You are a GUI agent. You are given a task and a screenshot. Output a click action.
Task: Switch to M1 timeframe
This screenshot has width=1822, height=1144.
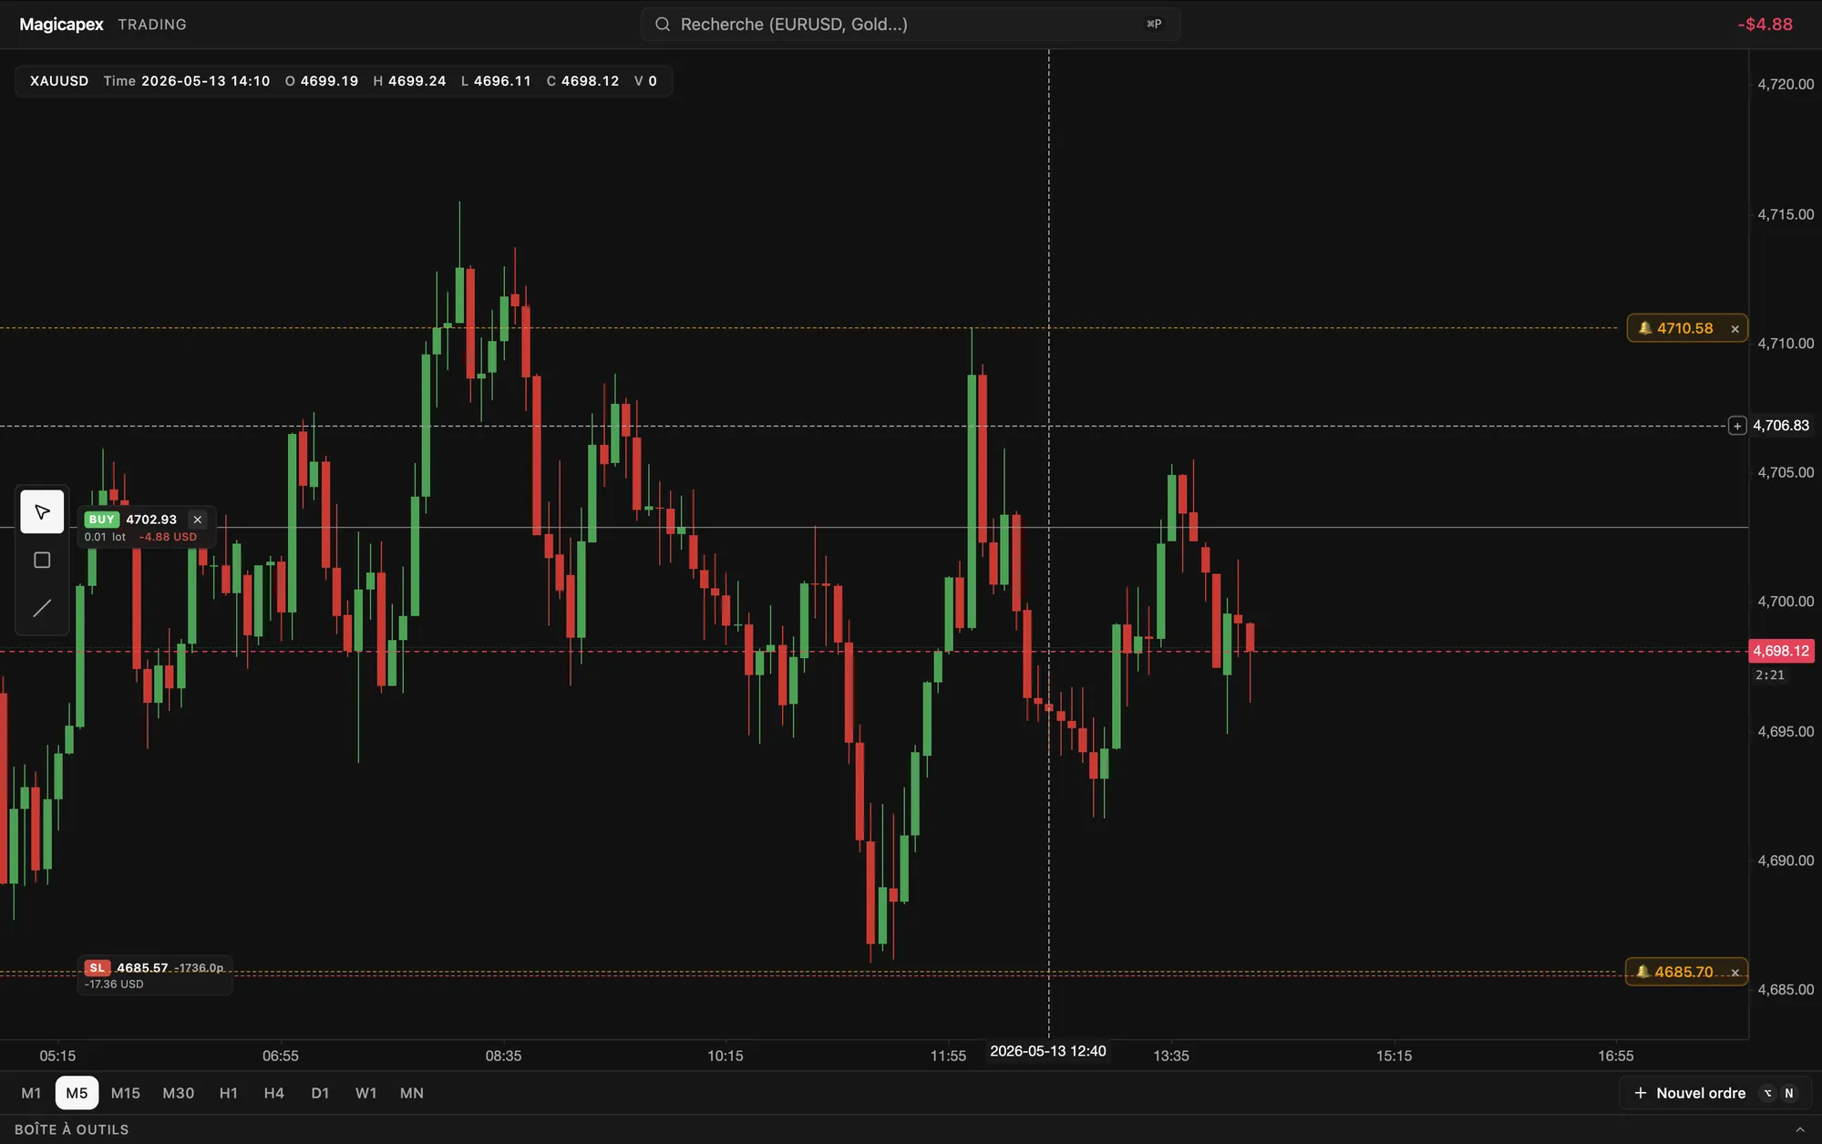coord(31,1093)
